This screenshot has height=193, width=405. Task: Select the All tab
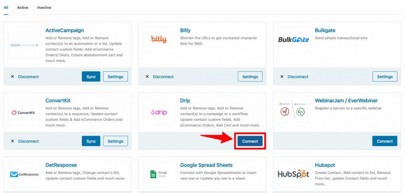point(6,8)
